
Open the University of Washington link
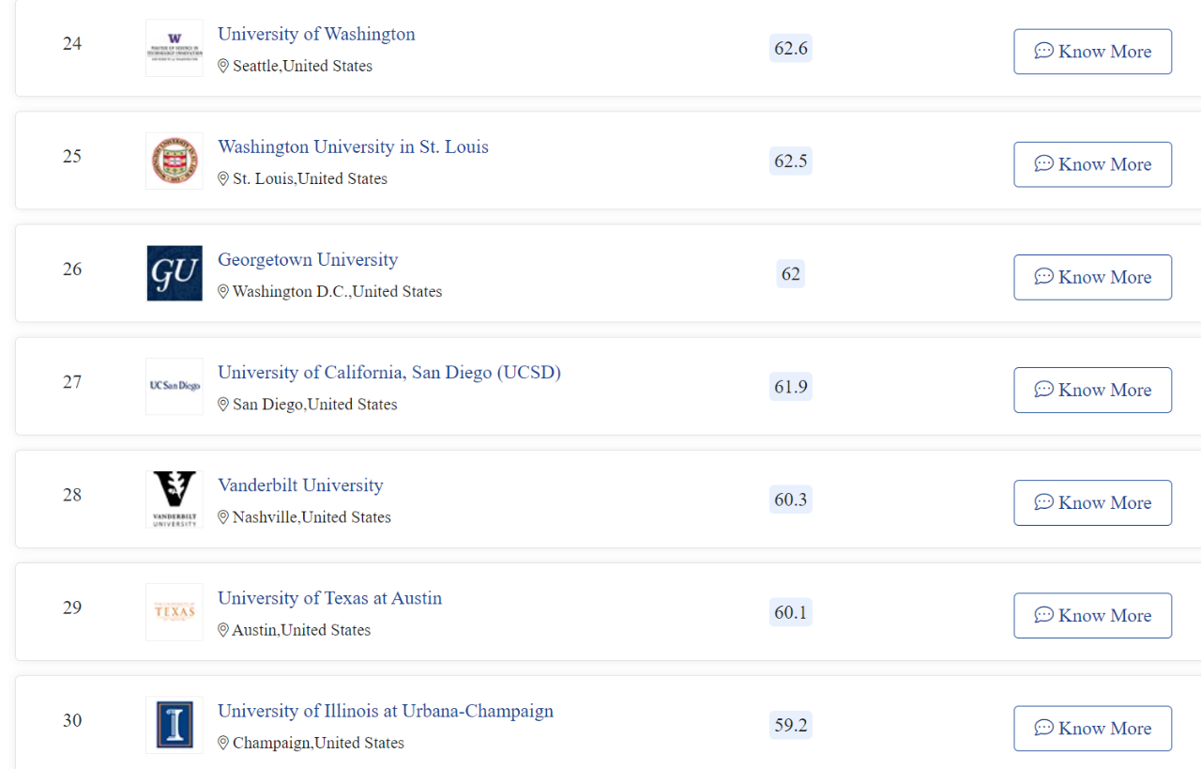point(316,34)
